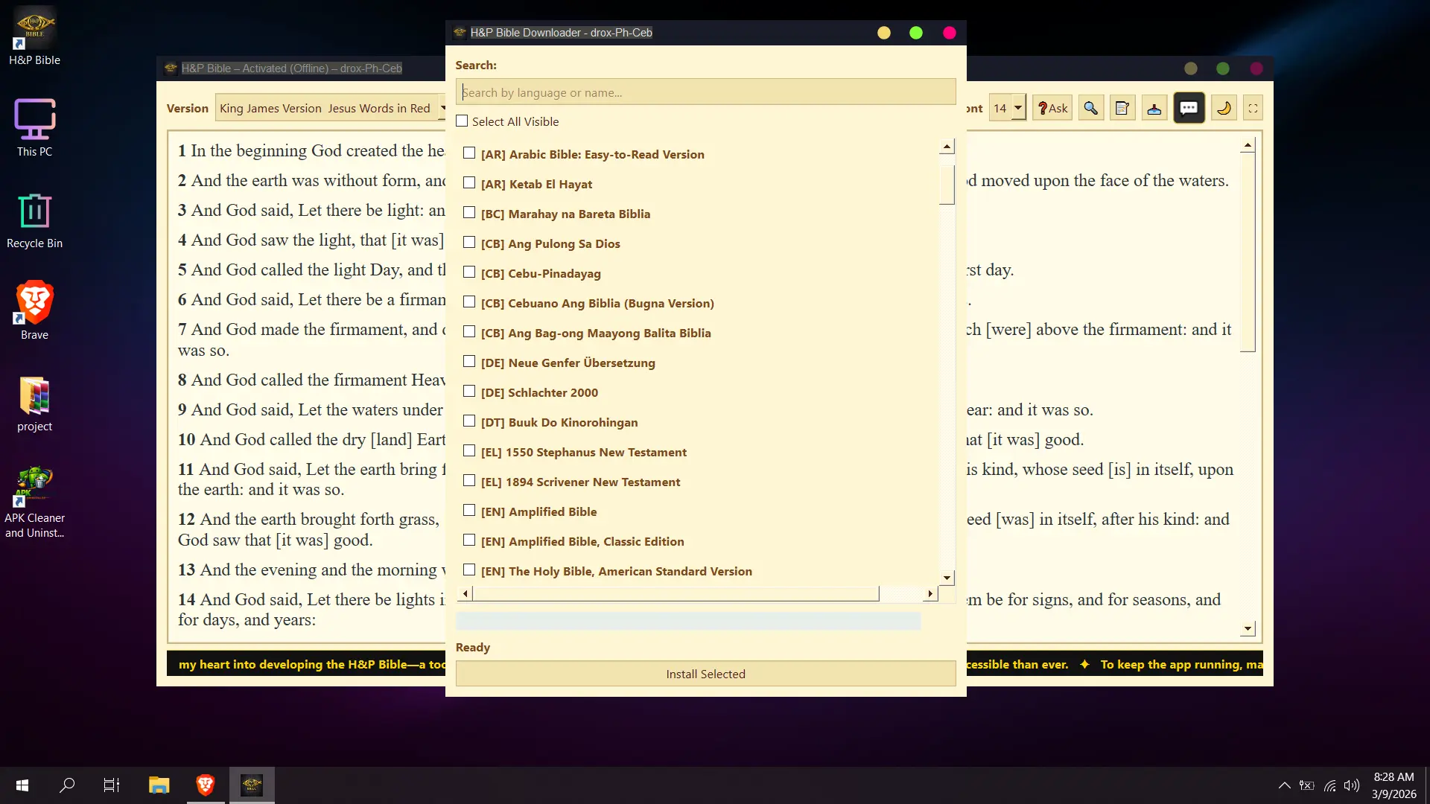
Task: Click the Show Desktop strip on the taskbar
Action: pyautogui.click(x=1427, y=785)
